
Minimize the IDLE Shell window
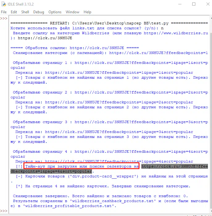click(180, 4)
